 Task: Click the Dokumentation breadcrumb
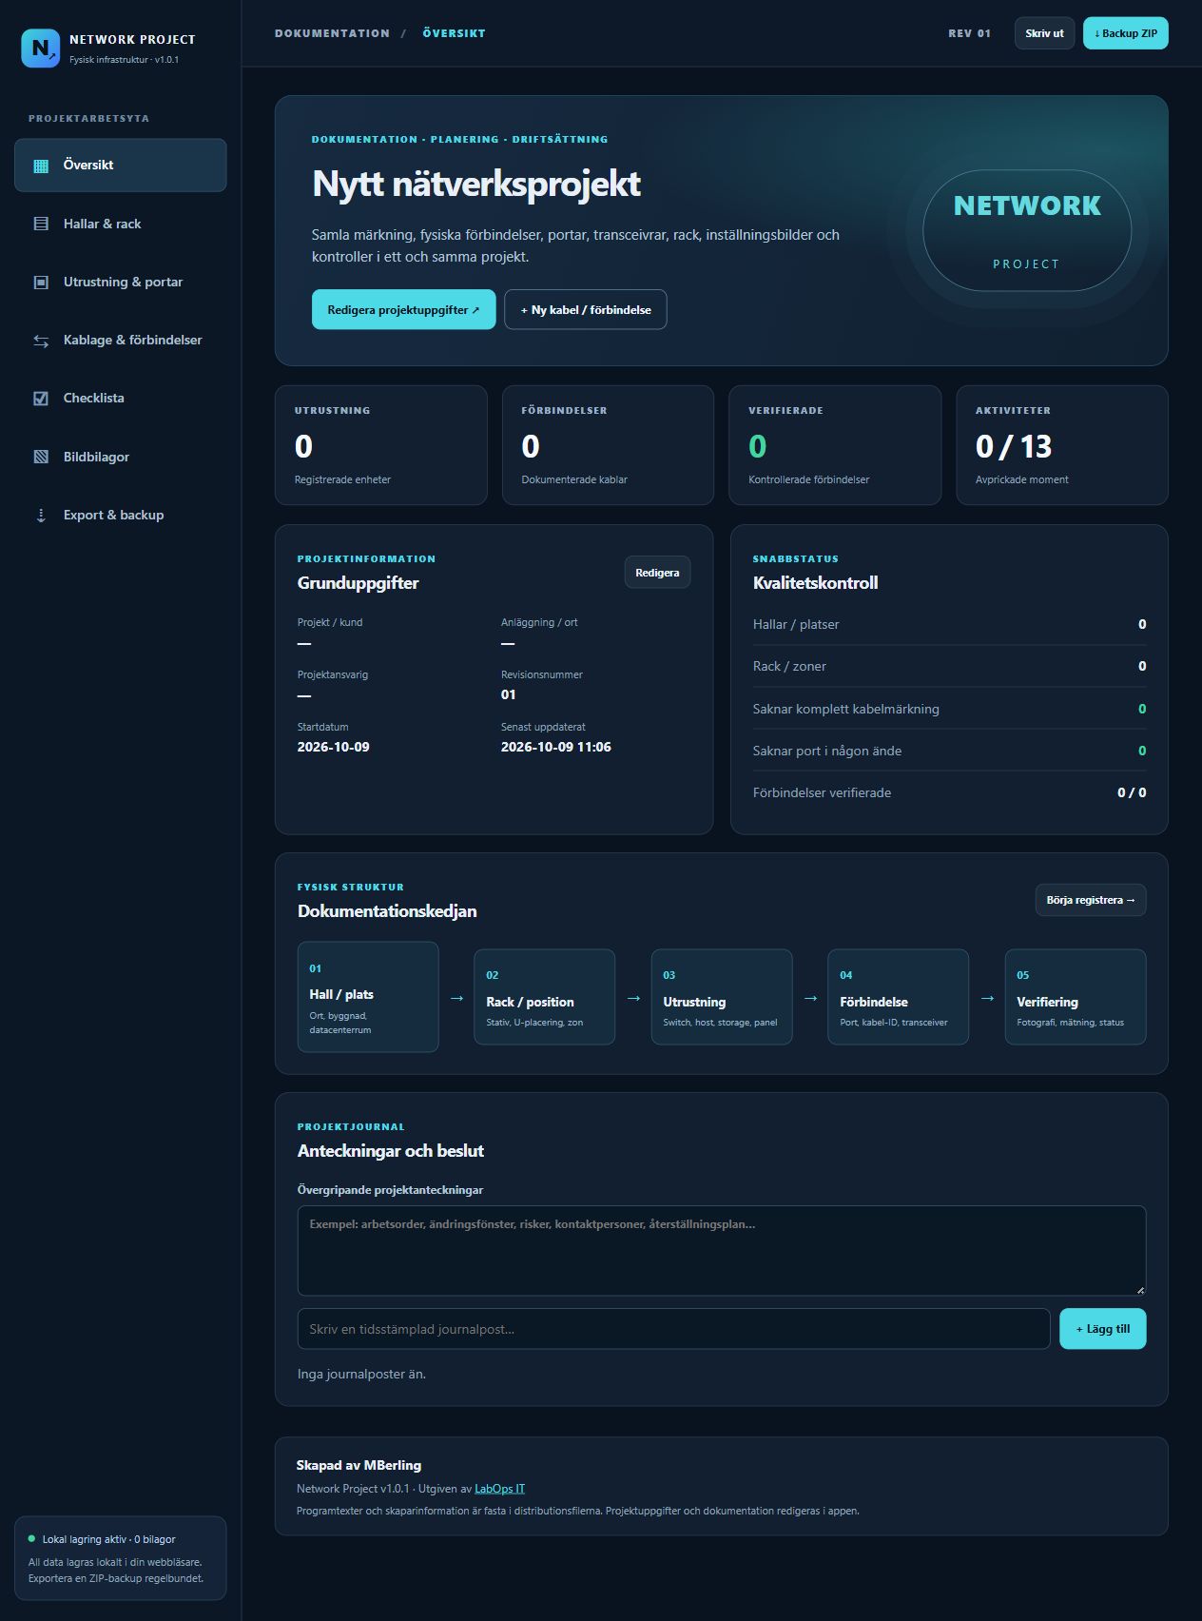click(332, 33)
